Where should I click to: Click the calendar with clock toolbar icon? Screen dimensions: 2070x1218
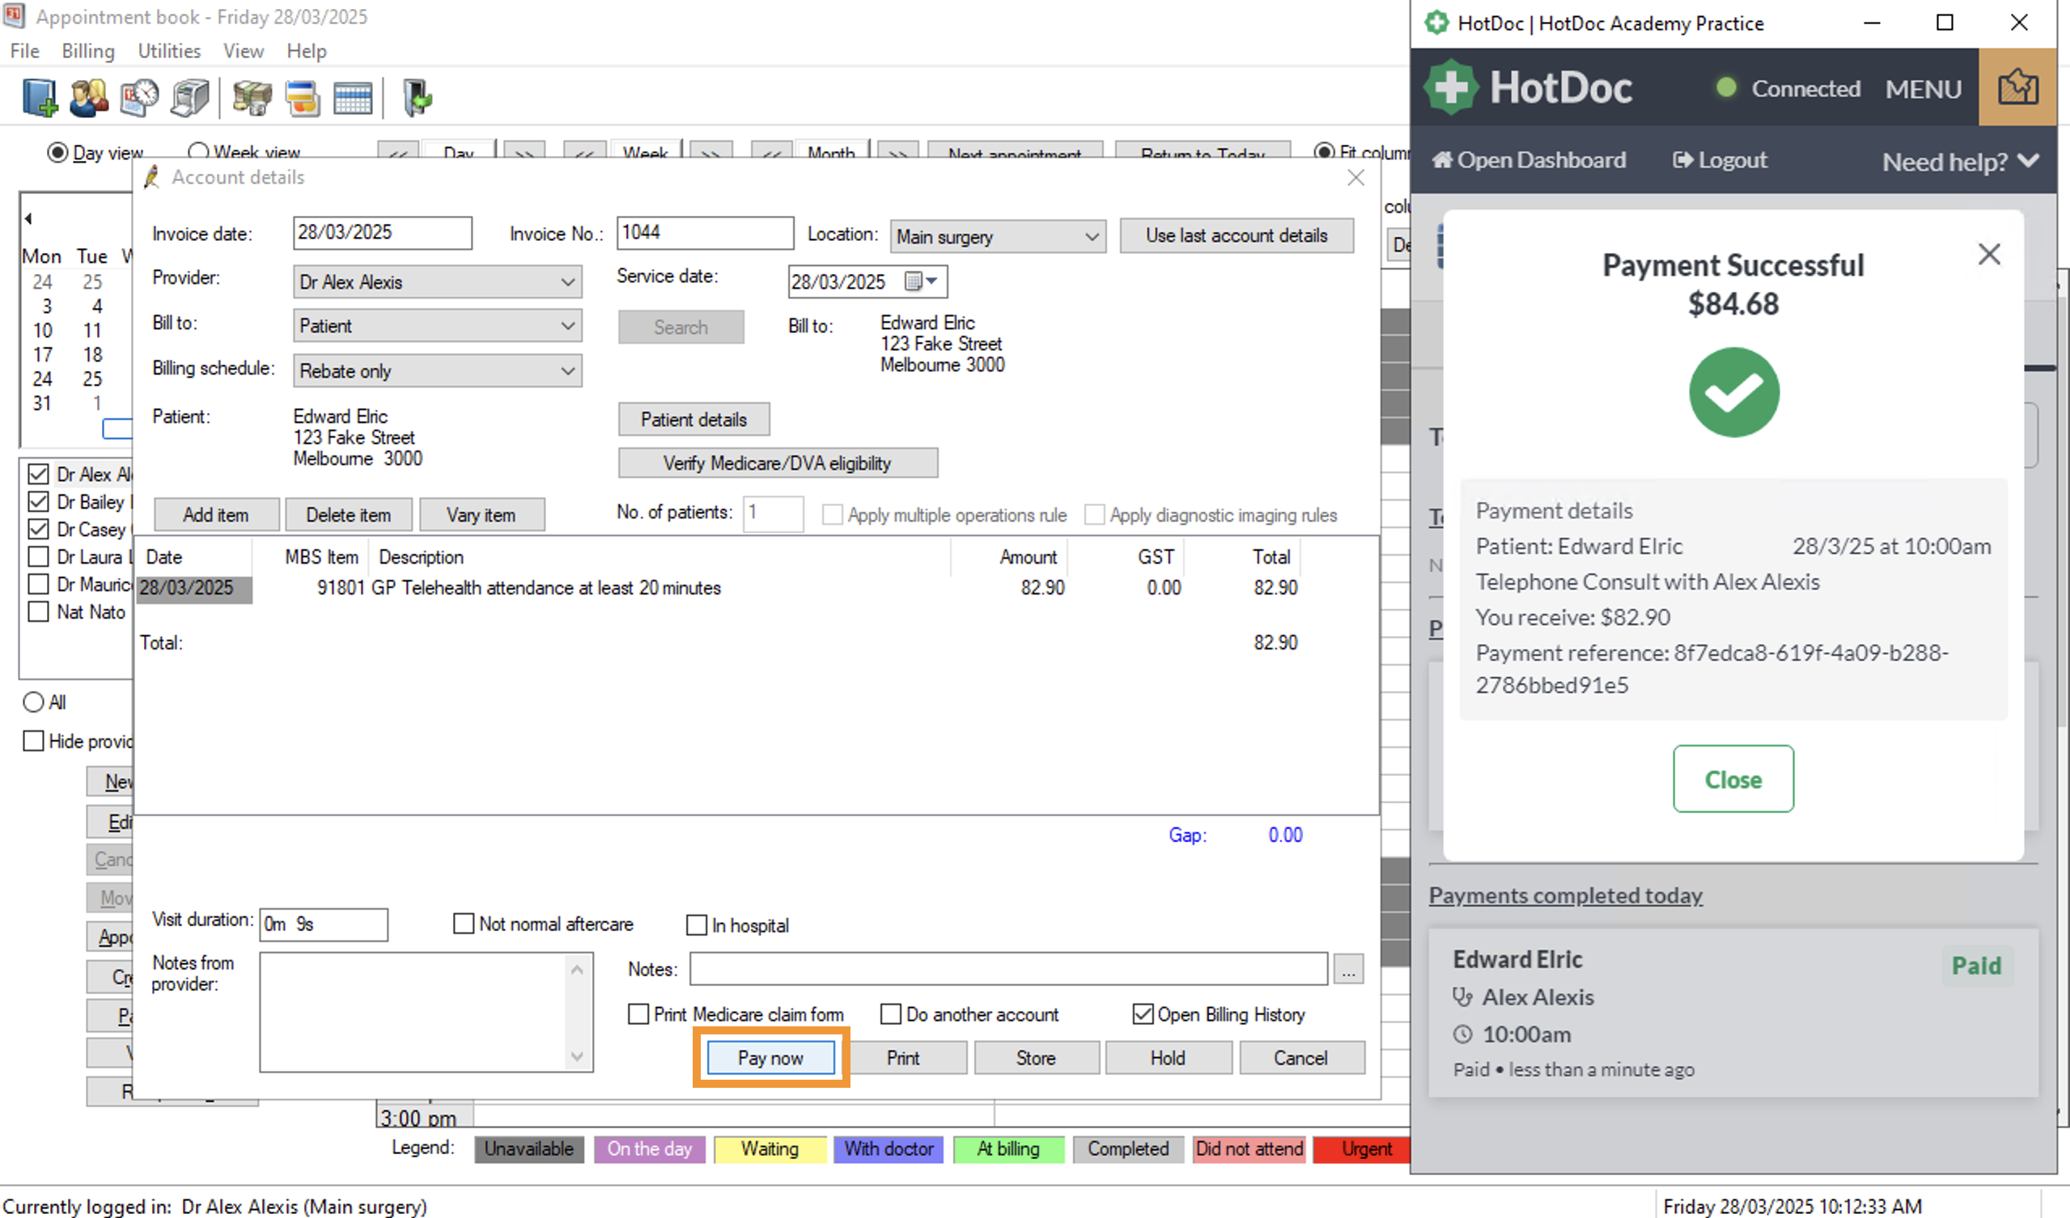pyautogui.click(x=140, y=98)
